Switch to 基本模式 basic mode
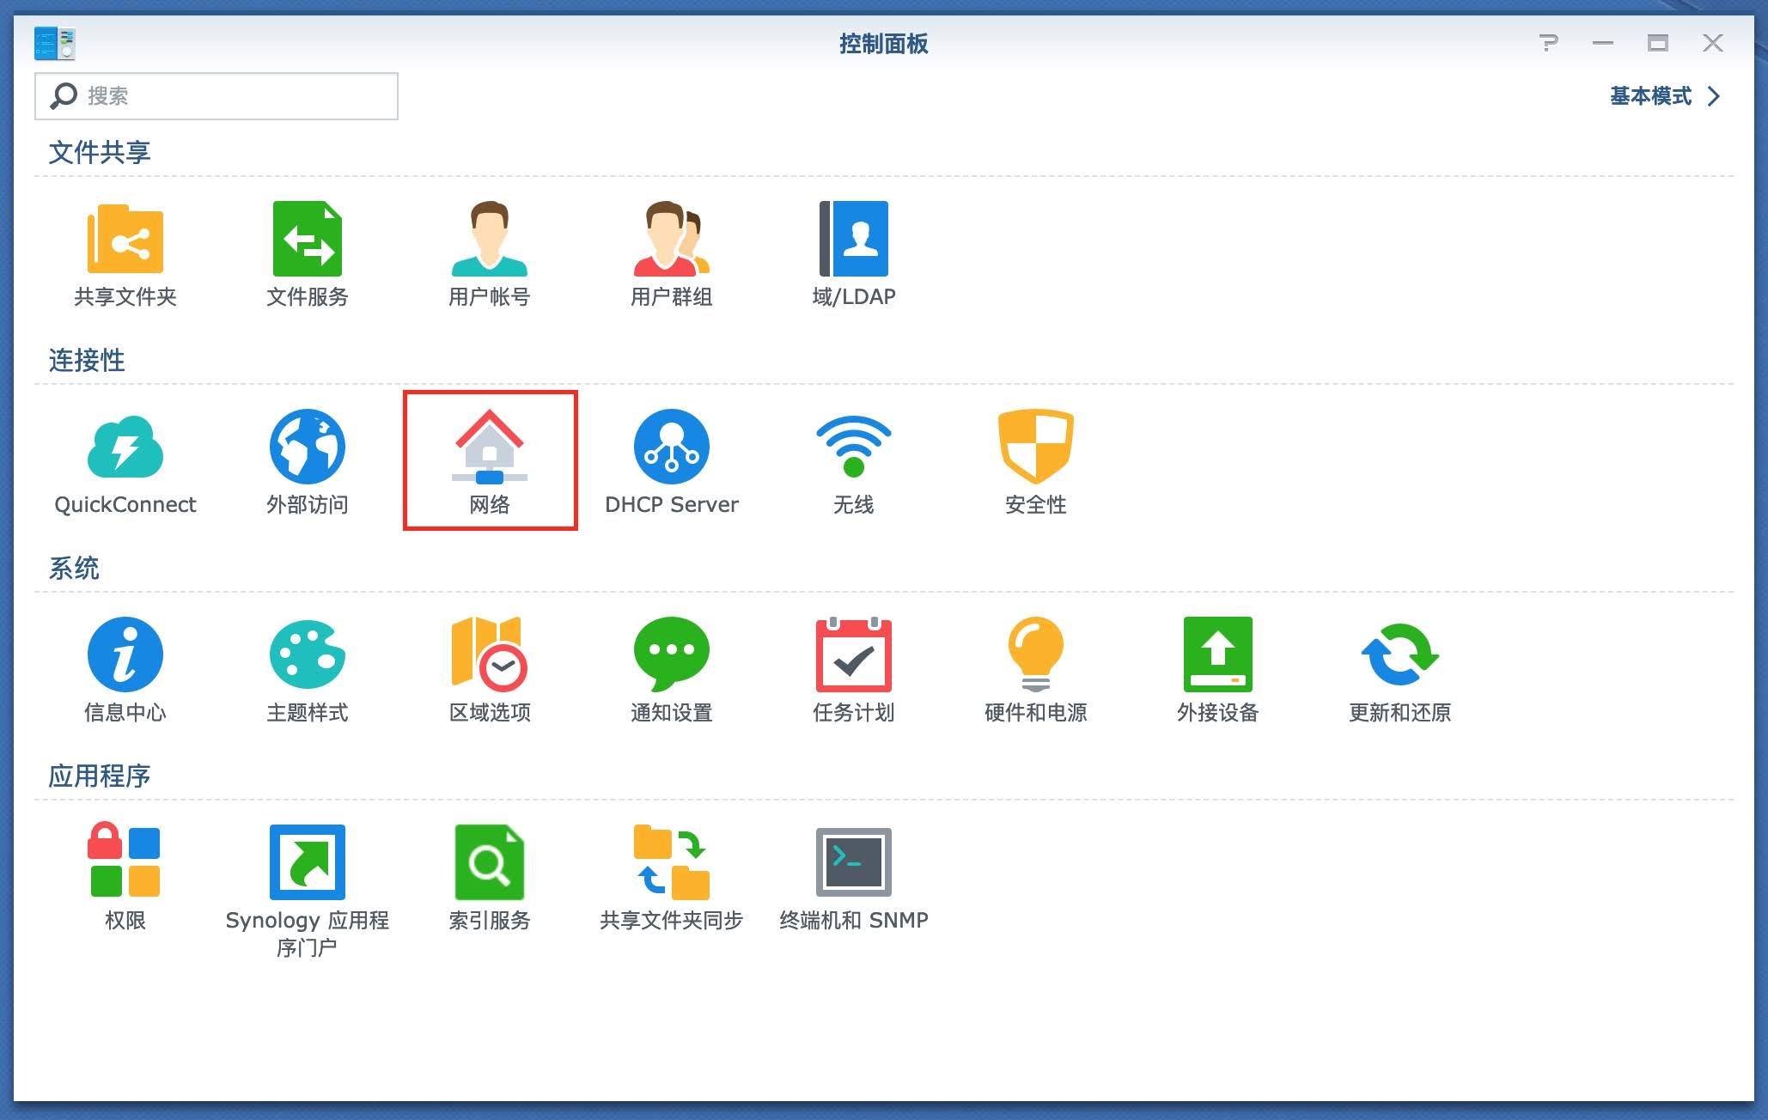This screenshot has width=1768, height=1120. coord(1664,96)
